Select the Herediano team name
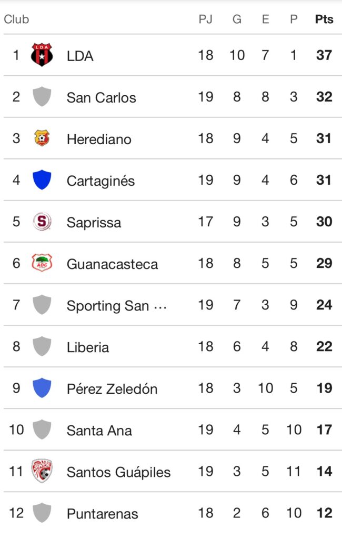 [99, 139]
